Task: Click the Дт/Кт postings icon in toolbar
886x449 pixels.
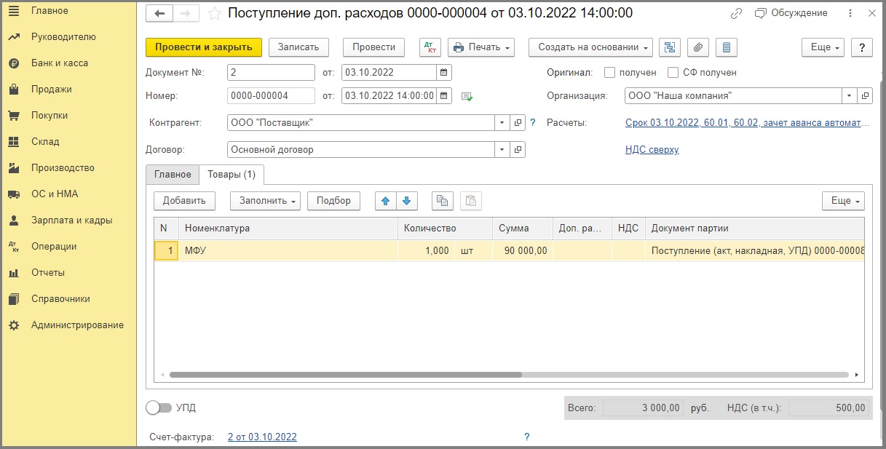Action: coord(430,47)
